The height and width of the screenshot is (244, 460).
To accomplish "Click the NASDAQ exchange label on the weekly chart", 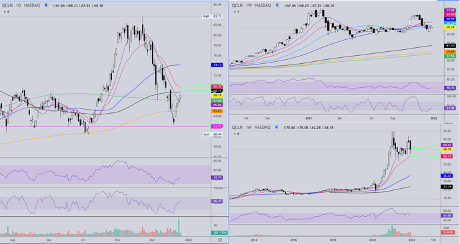I will tap(263, 5).
